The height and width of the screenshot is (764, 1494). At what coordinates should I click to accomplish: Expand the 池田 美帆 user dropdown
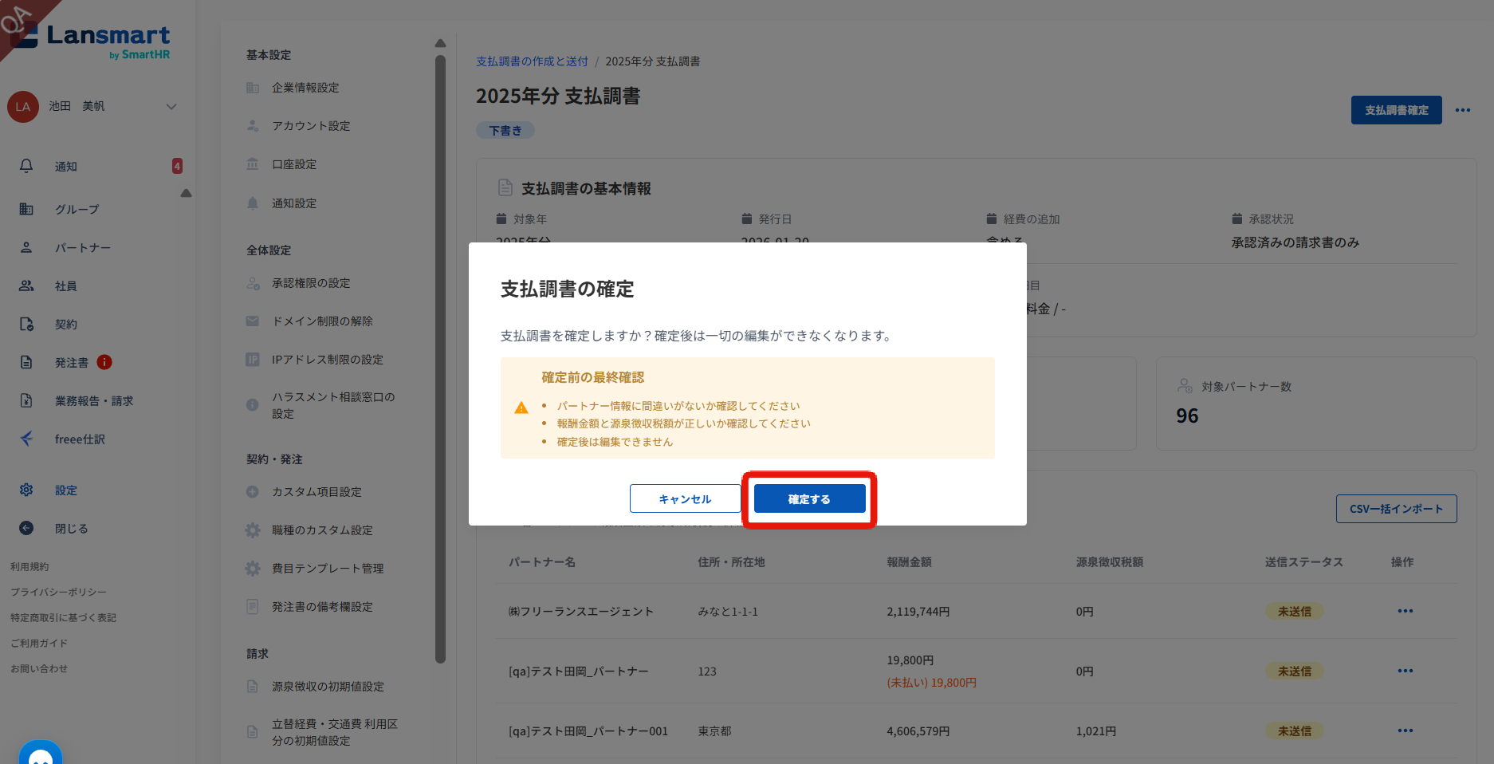coord(171,106)
